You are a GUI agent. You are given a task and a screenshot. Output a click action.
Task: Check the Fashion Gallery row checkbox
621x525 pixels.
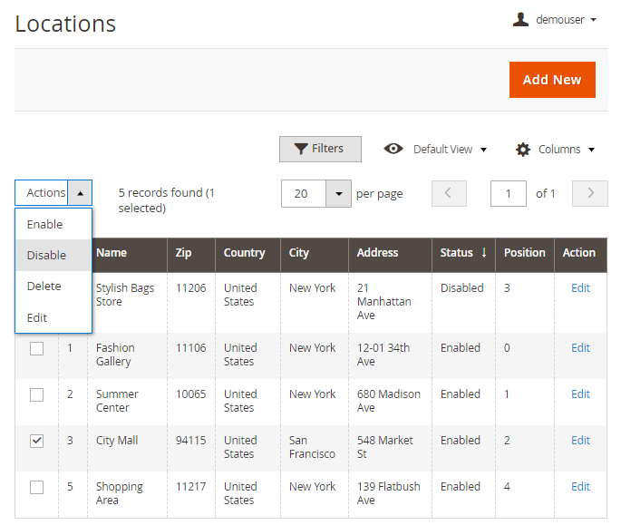pos(37,348)
